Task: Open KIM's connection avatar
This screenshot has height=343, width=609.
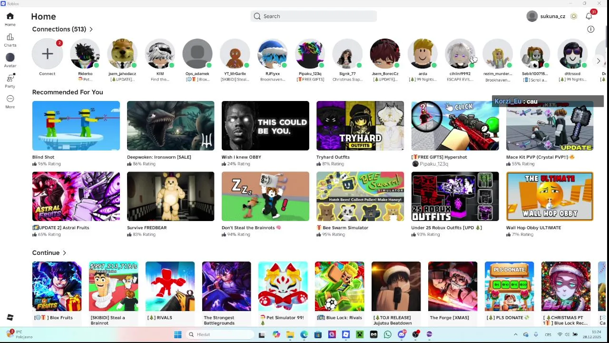Action: (x=160, y=54)
